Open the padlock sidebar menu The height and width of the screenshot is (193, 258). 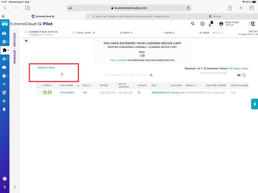pyautogui.click(x=5, y=75)
